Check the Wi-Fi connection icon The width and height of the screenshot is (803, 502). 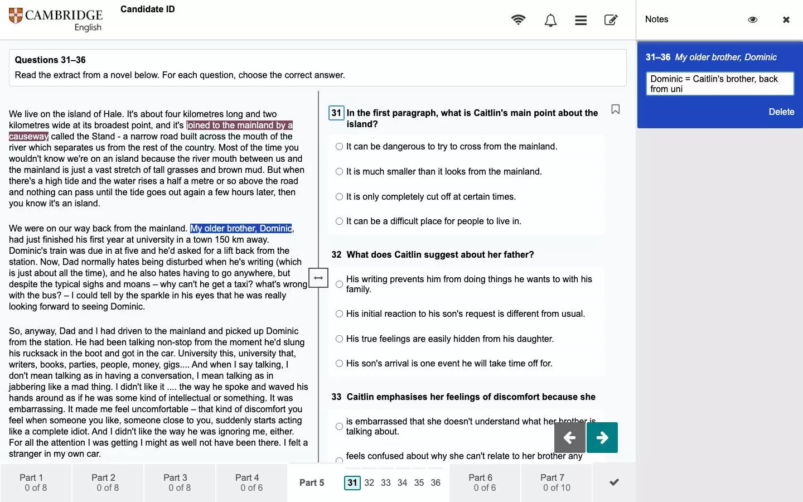pyautogui.click(x=518, y=20)
